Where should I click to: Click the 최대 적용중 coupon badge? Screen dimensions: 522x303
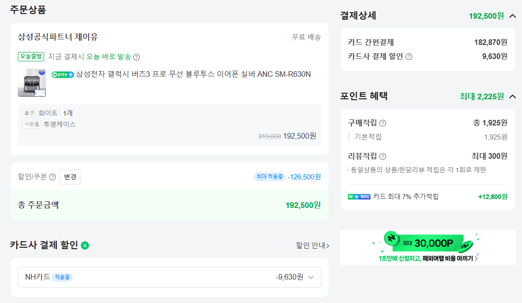(269, 177)
